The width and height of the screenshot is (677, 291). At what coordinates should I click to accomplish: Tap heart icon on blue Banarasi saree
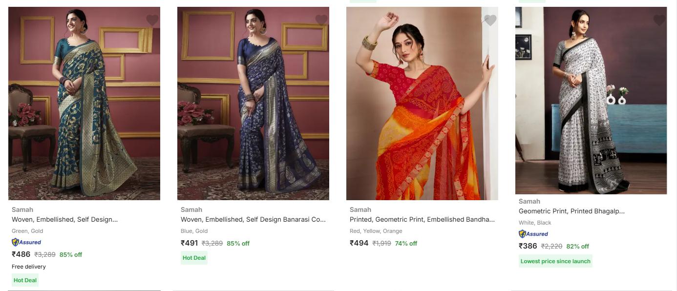pos(321,20)
